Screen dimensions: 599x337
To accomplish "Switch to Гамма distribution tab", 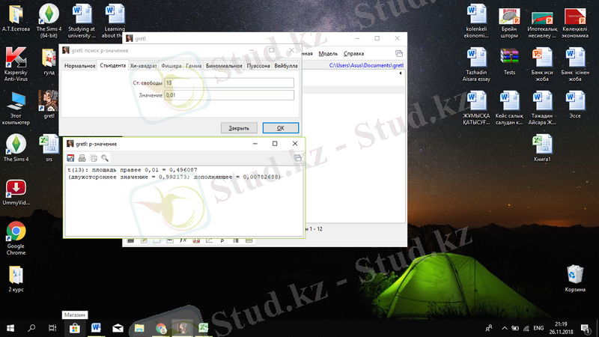I will (x=194, y=66).
